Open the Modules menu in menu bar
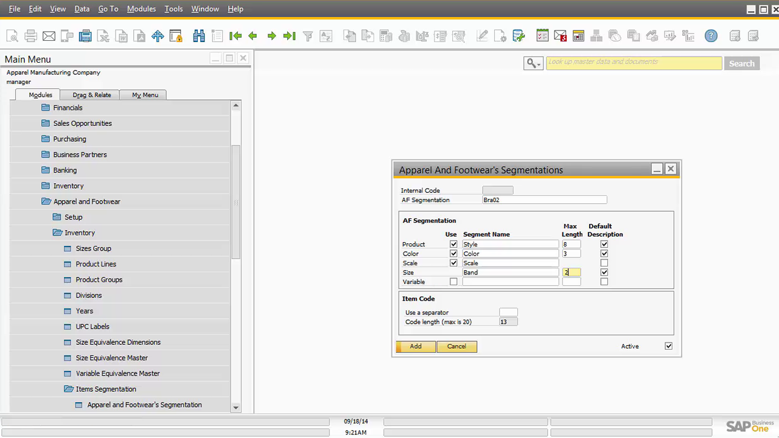The height and width of the screenshot is (438, 779). click(141, 9)
